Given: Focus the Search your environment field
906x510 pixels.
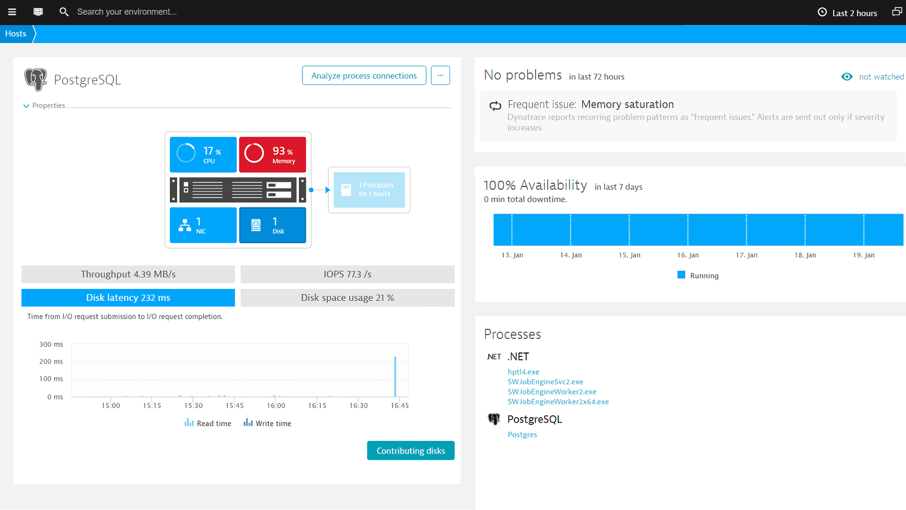Looking at the screenshot, I should point(126,12).
